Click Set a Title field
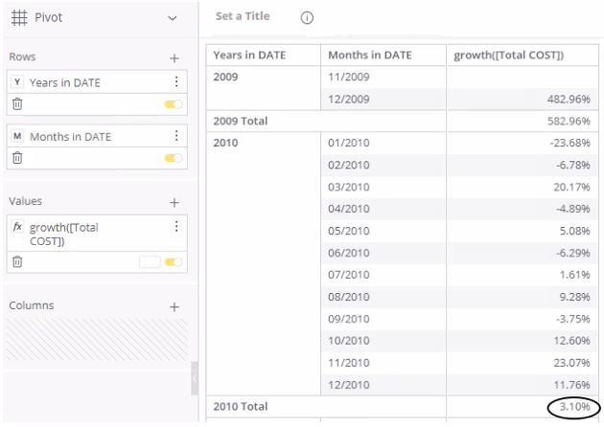This screenshot has height=427, width=604. click(243, 16)
